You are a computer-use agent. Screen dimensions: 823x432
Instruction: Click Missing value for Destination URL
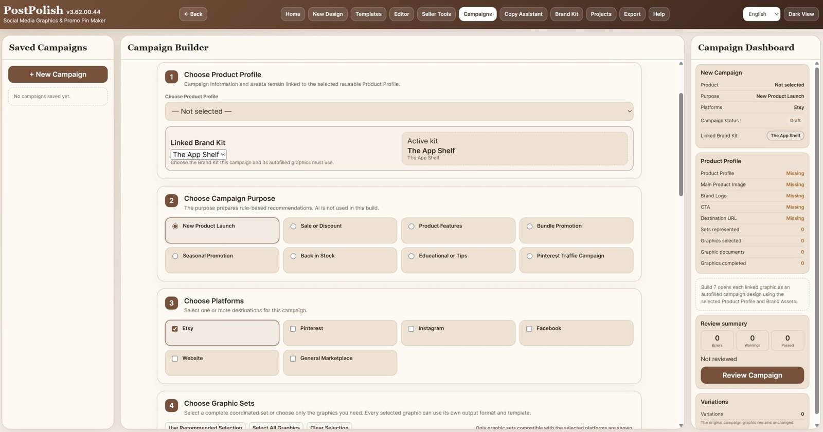pos(795,218)
